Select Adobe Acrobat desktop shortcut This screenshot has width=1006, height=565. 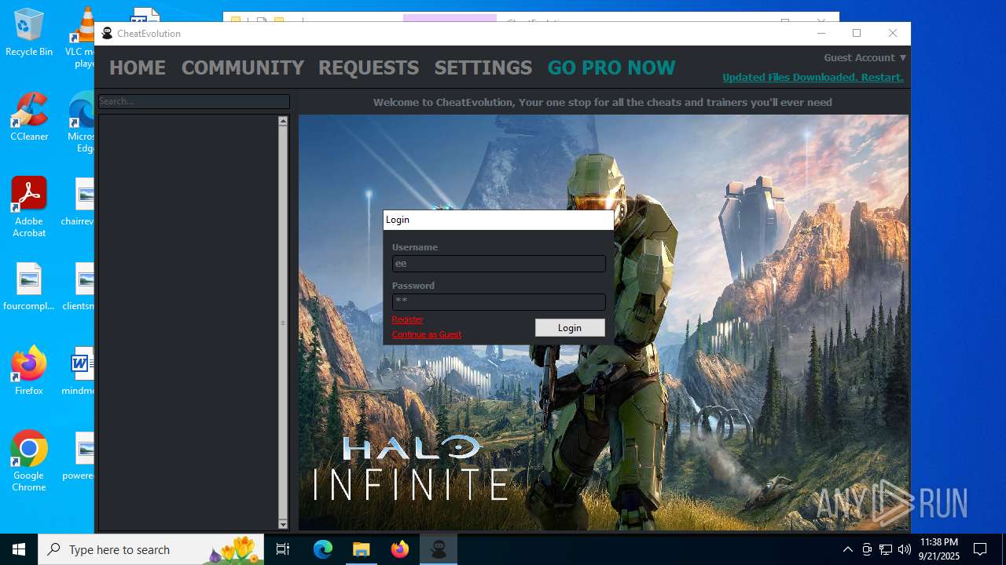click(29, 207)
